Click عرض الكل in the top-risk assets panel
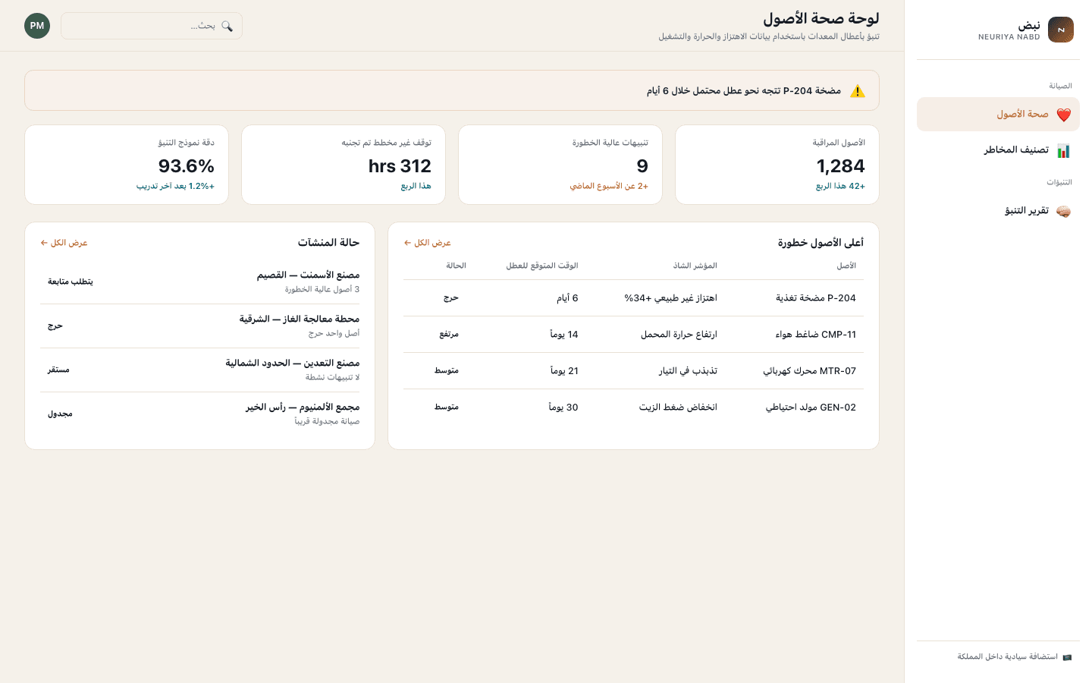This screenshot has width=1092, height=683. click(x=427, y=243)
